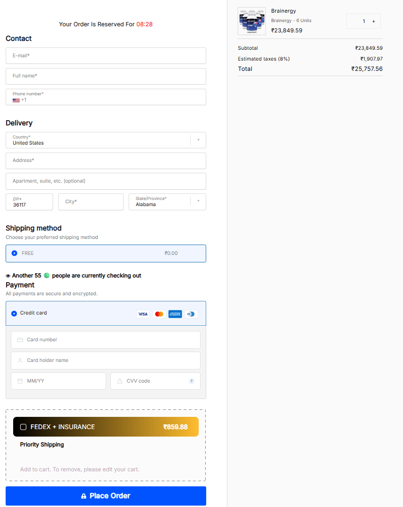Click the Visa card icon
Image resolution: width=403 pixels, height=507 pixels.
point(143,314)
